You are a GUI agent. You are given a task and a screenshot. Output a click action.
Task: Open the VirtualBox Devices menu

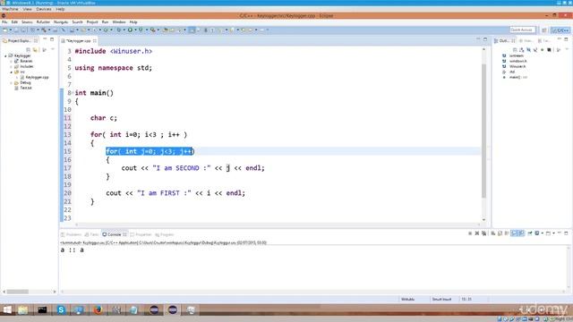[x=44, y=9]
